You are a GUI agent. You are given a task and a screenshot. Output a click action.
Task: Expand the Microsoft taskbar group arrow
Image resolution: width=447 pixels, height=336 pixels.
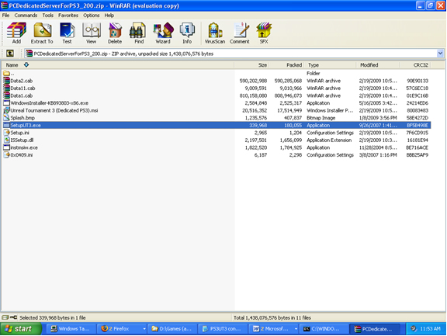[x=296, y=329]
